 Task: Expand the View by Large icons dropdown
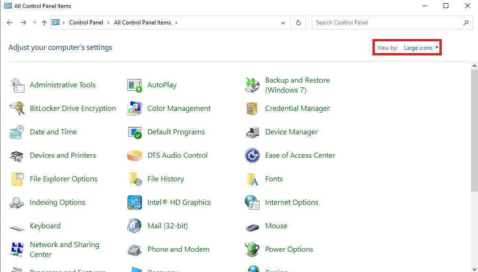(x=421, y=48)
